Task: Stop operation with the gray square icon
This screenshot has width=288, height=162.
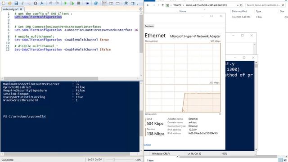Action: 79,3
